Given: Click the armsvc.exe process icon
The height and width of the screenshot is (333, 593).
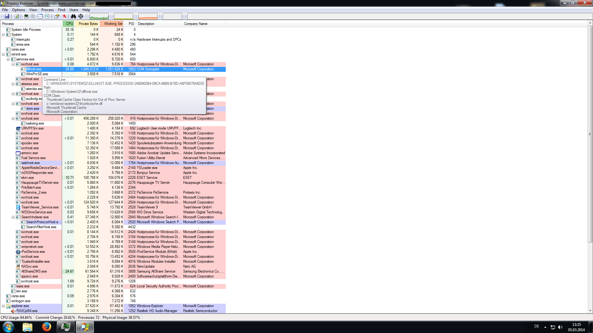Looking at the screenshot, I should pos(18,153).
